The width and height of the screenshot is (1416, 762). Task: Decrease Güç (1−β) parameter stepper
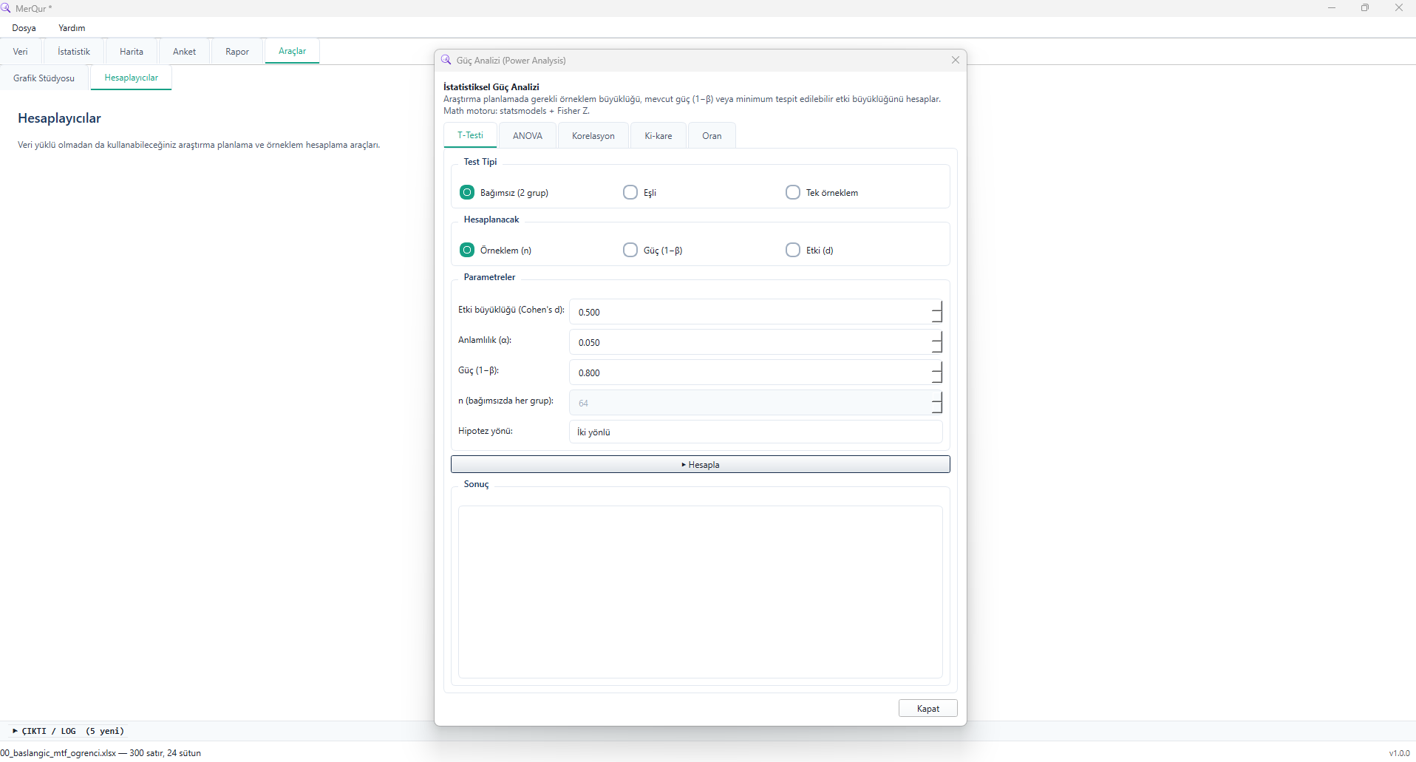click(x=937, y=378)
